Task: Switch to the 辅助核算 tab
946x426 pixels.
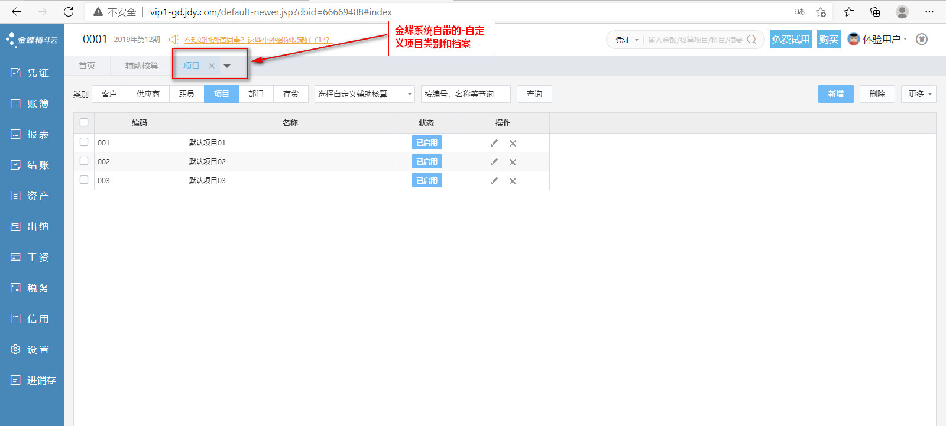Action: (x=142, y=66)
